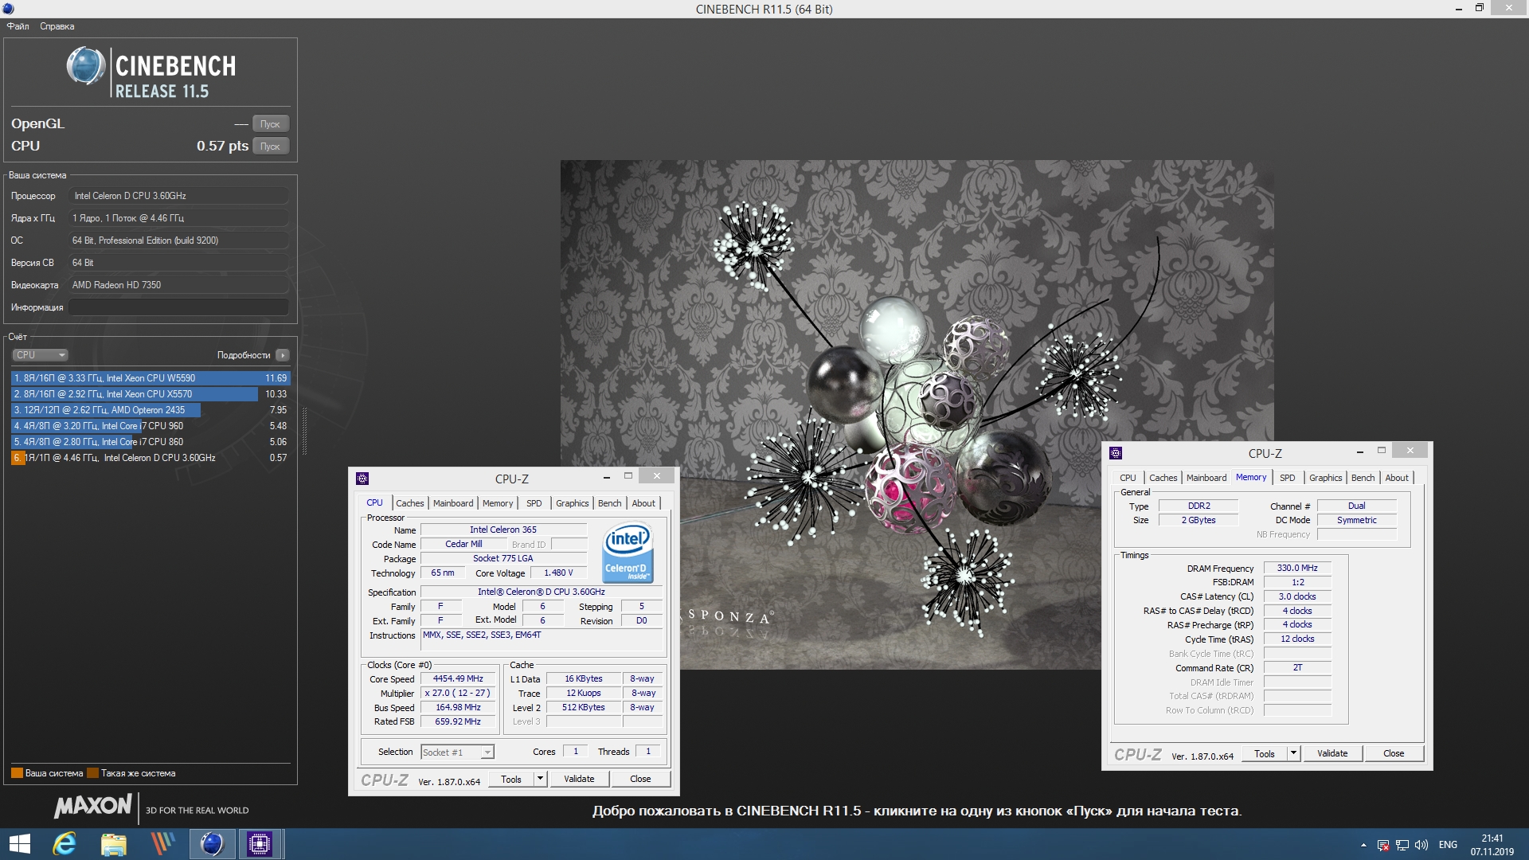Switch to Caches tab in right CPU-Z window
This screenshot has height=860, width=1529.
(1163, 478)
